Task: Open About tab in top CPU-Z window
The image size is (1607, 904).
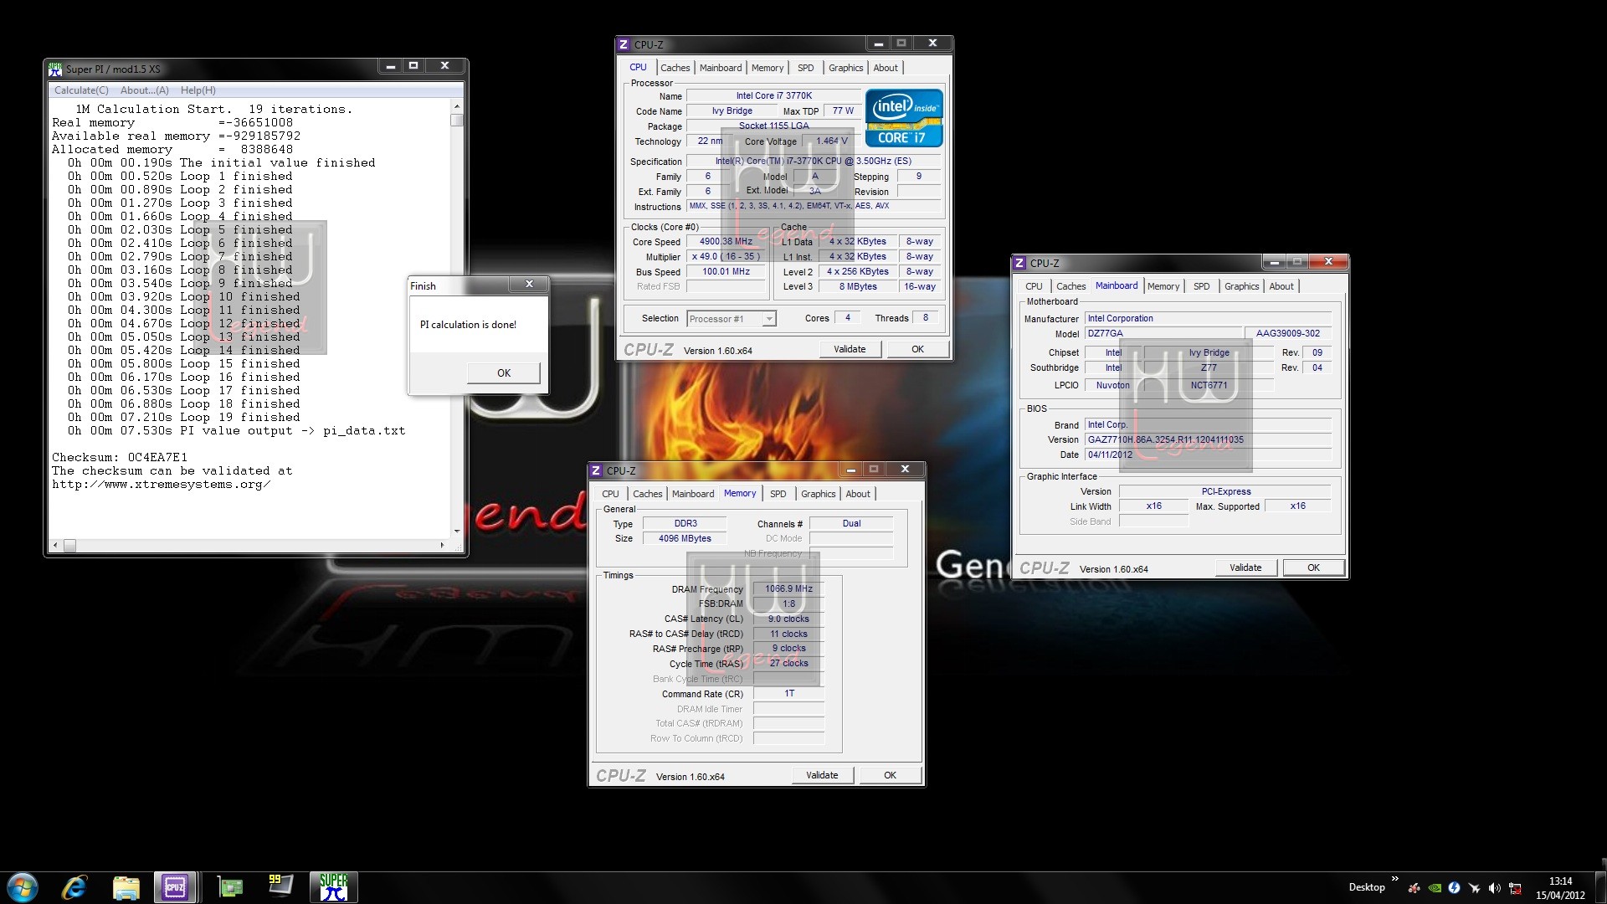Action: point(886,68)
